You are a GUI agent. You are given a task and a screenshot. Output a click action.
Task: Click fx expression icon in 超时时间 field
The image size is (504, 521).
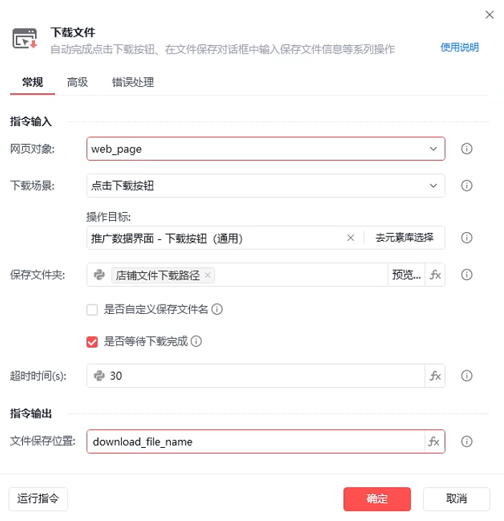(x=434, y=376)
